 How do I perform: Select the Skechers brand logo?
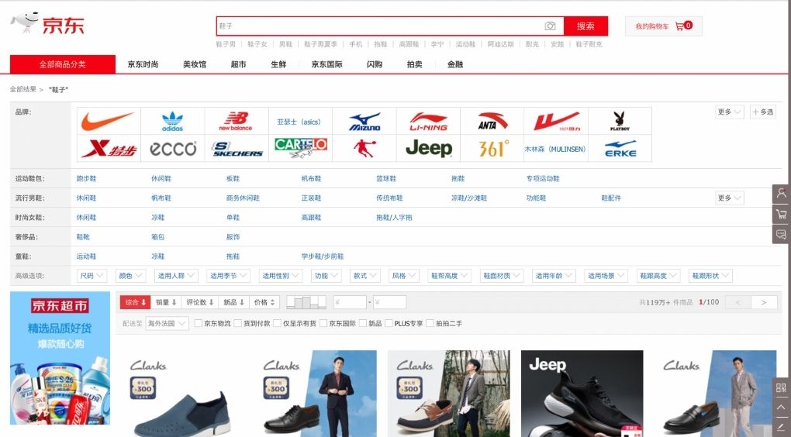click(237, 149)
